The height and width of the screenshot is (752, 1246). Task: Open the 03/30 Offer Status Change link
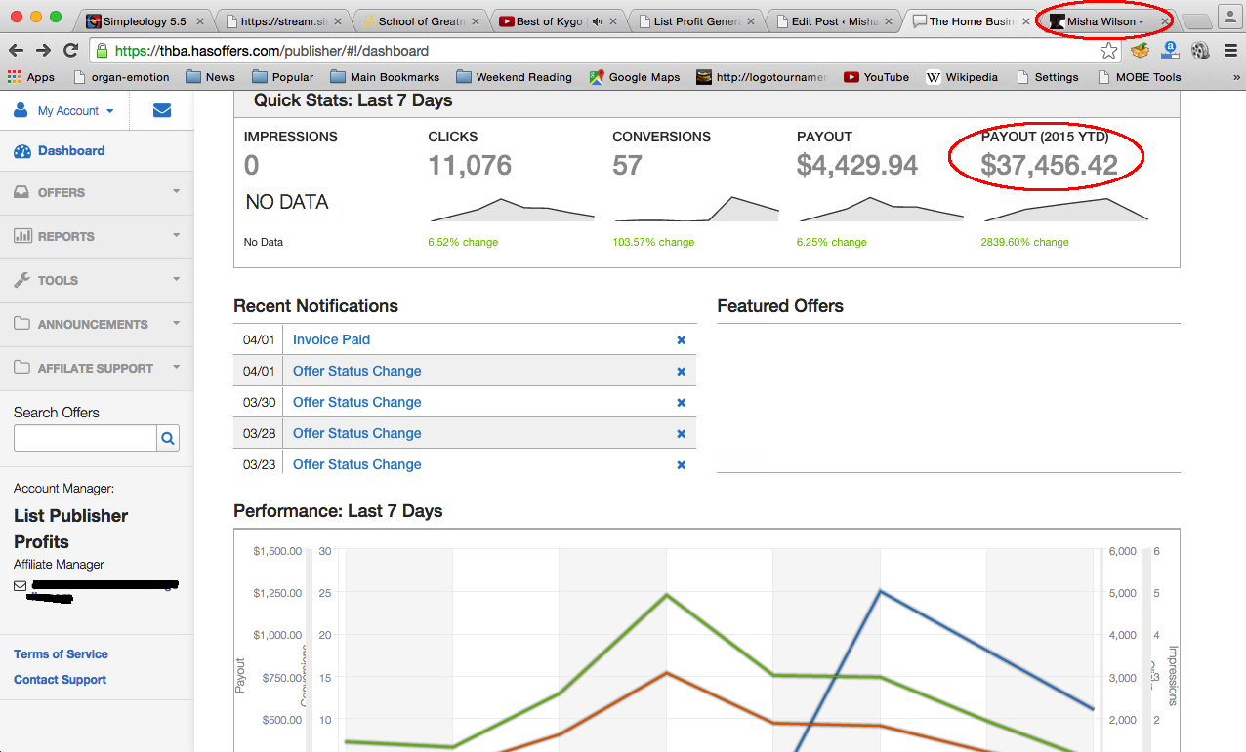tap(356, 402)
